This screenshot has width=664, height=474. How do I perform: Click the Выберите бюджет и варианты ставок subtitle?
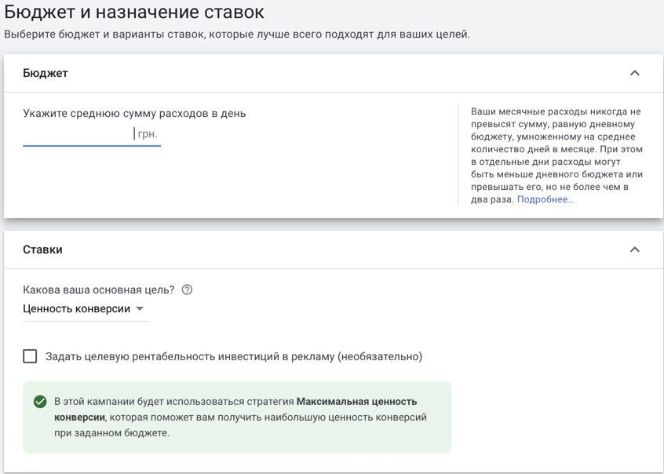tap(237, 35)
